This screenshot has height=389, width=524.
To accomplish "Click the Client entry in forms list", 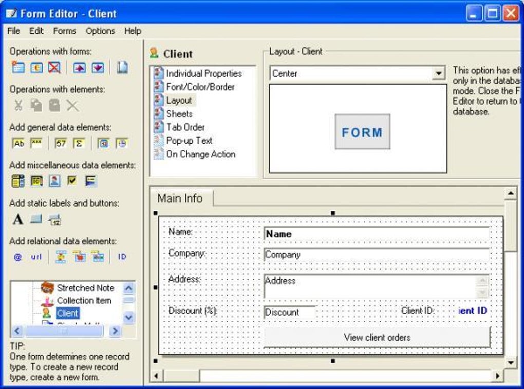I will click(67, 313).
